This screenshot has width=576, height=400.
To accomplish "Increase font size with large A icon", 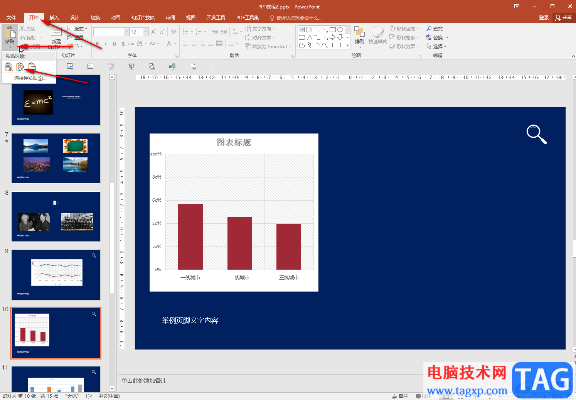I will (x=153, y=32).
